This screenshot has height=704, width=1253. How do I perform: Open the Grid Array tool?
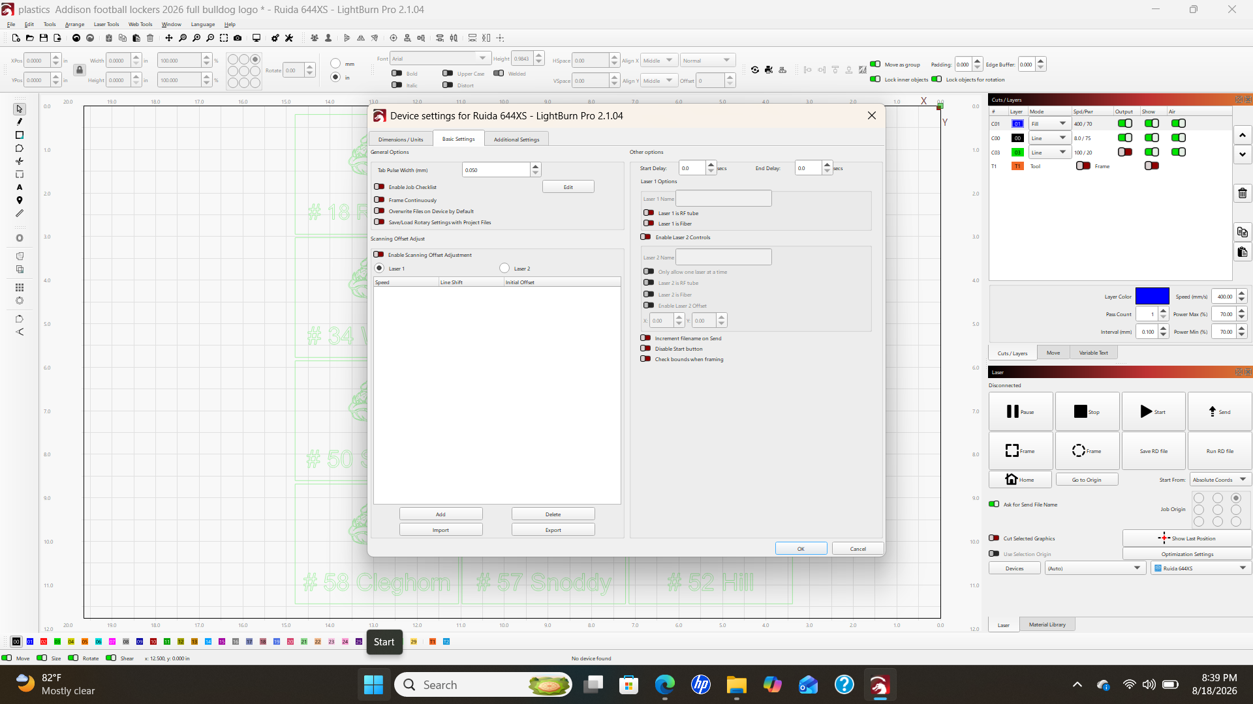pyautogui.click(x=20, y=287)
